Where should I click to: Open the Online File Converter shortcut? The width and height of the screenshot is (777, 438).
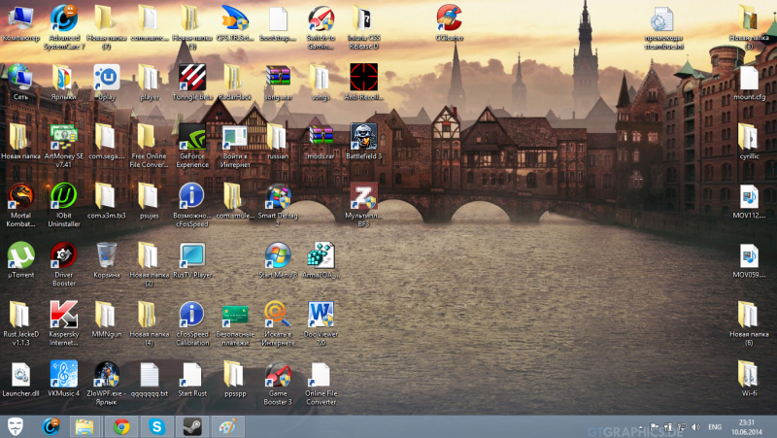click(321, 374)
